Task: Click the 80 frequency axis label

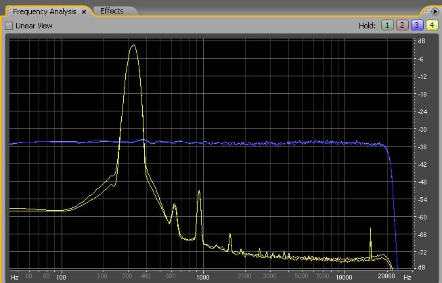Action: click(x=46, y=276)
